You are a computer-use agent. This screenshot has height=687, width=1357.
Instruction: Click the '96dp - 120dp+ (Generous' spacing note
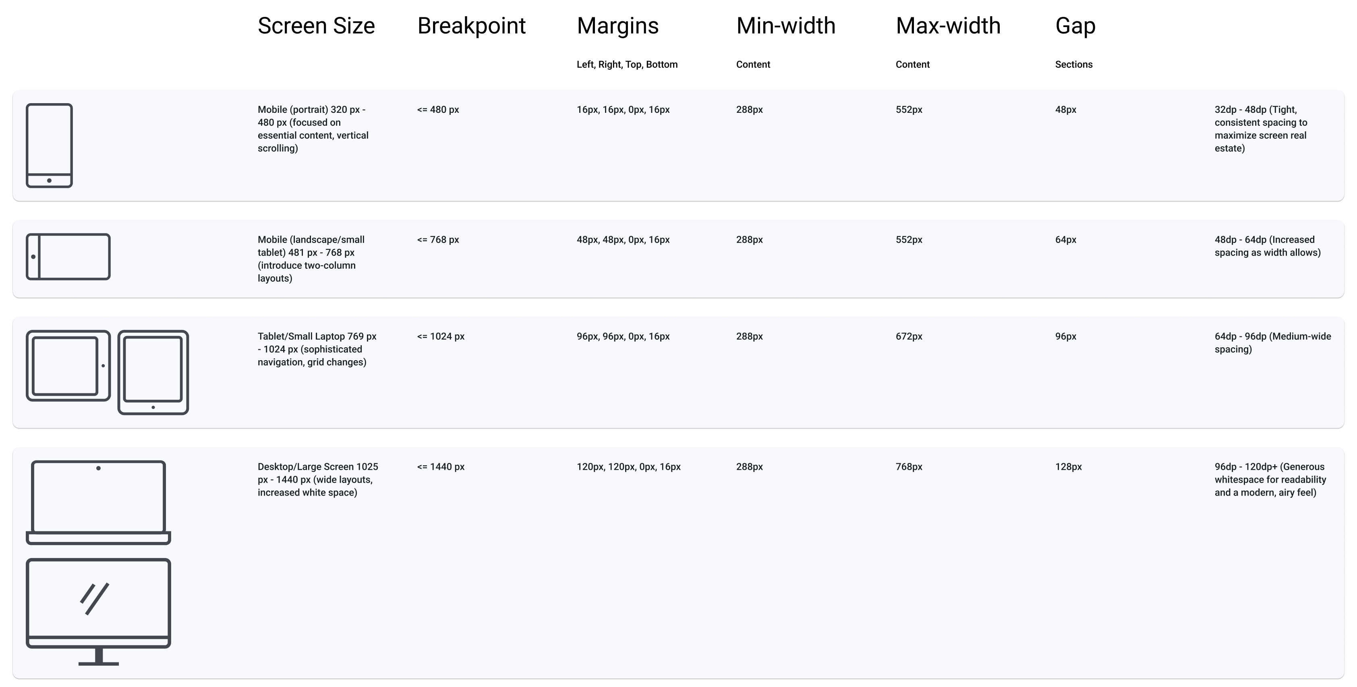[x=1270, y=479]
